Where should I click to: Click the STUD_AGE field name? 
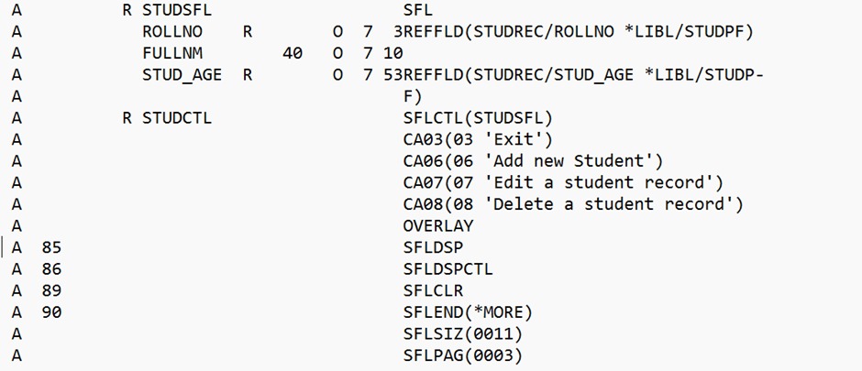tap(182, 75)
